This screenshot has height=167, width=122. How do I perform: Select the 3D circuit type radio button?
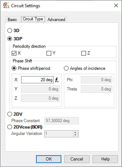(10, 31)
